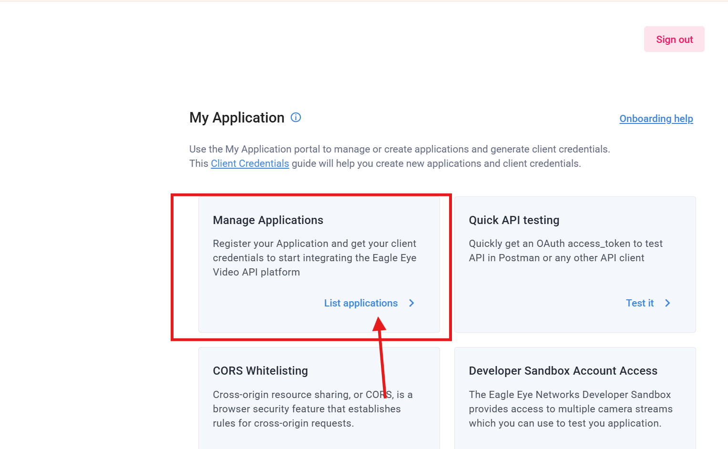Click the List applications link

[x=360, y=303]
